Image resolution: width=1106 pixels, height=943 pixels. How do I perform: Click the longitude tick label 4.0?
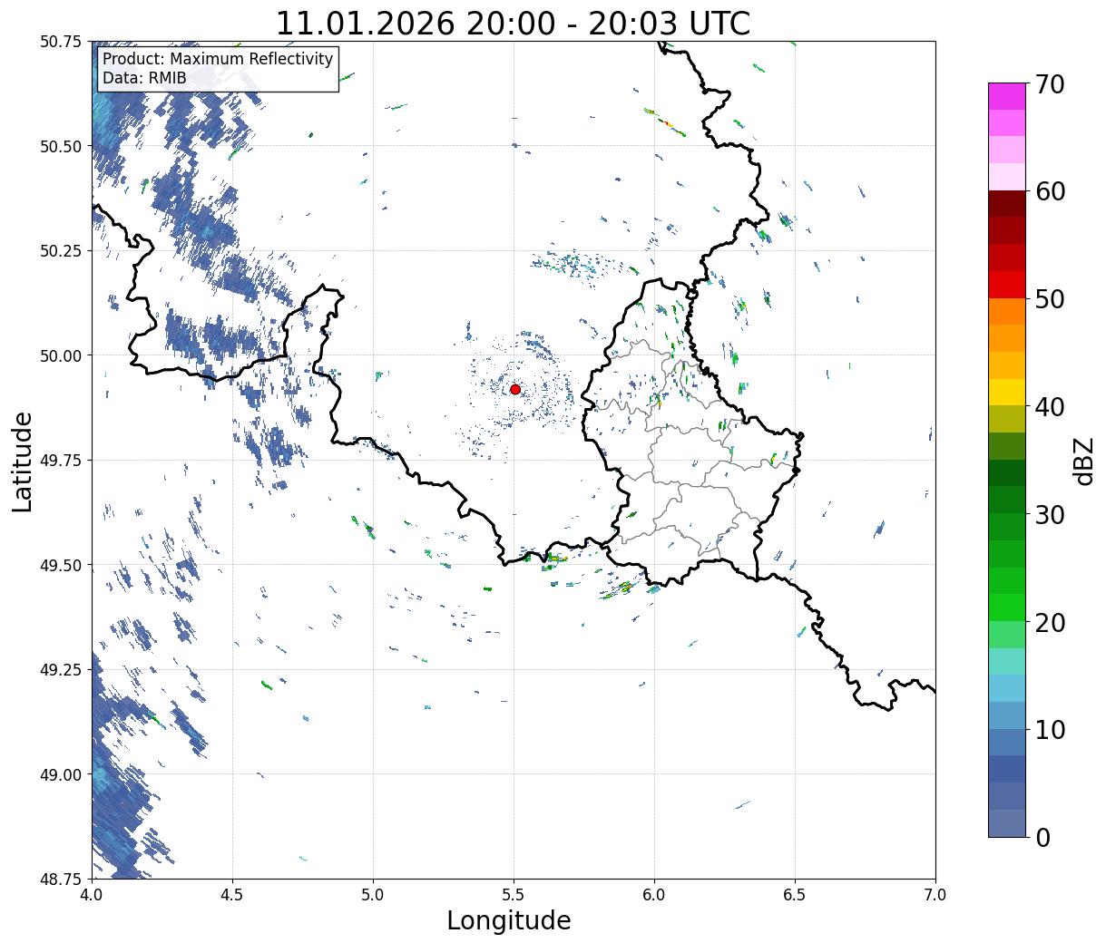point(92,894)
